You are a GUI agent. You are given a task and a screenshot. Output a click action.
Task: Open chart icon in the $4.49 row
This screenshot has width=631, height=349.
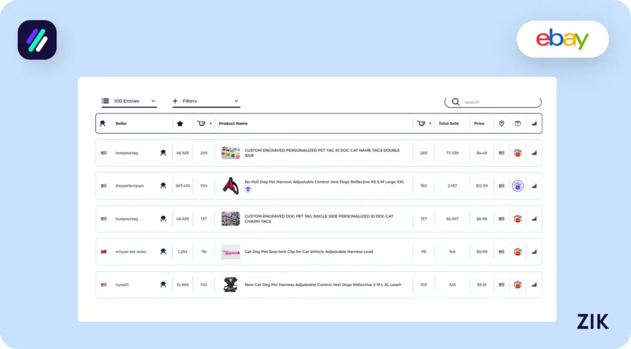[534, 153]
